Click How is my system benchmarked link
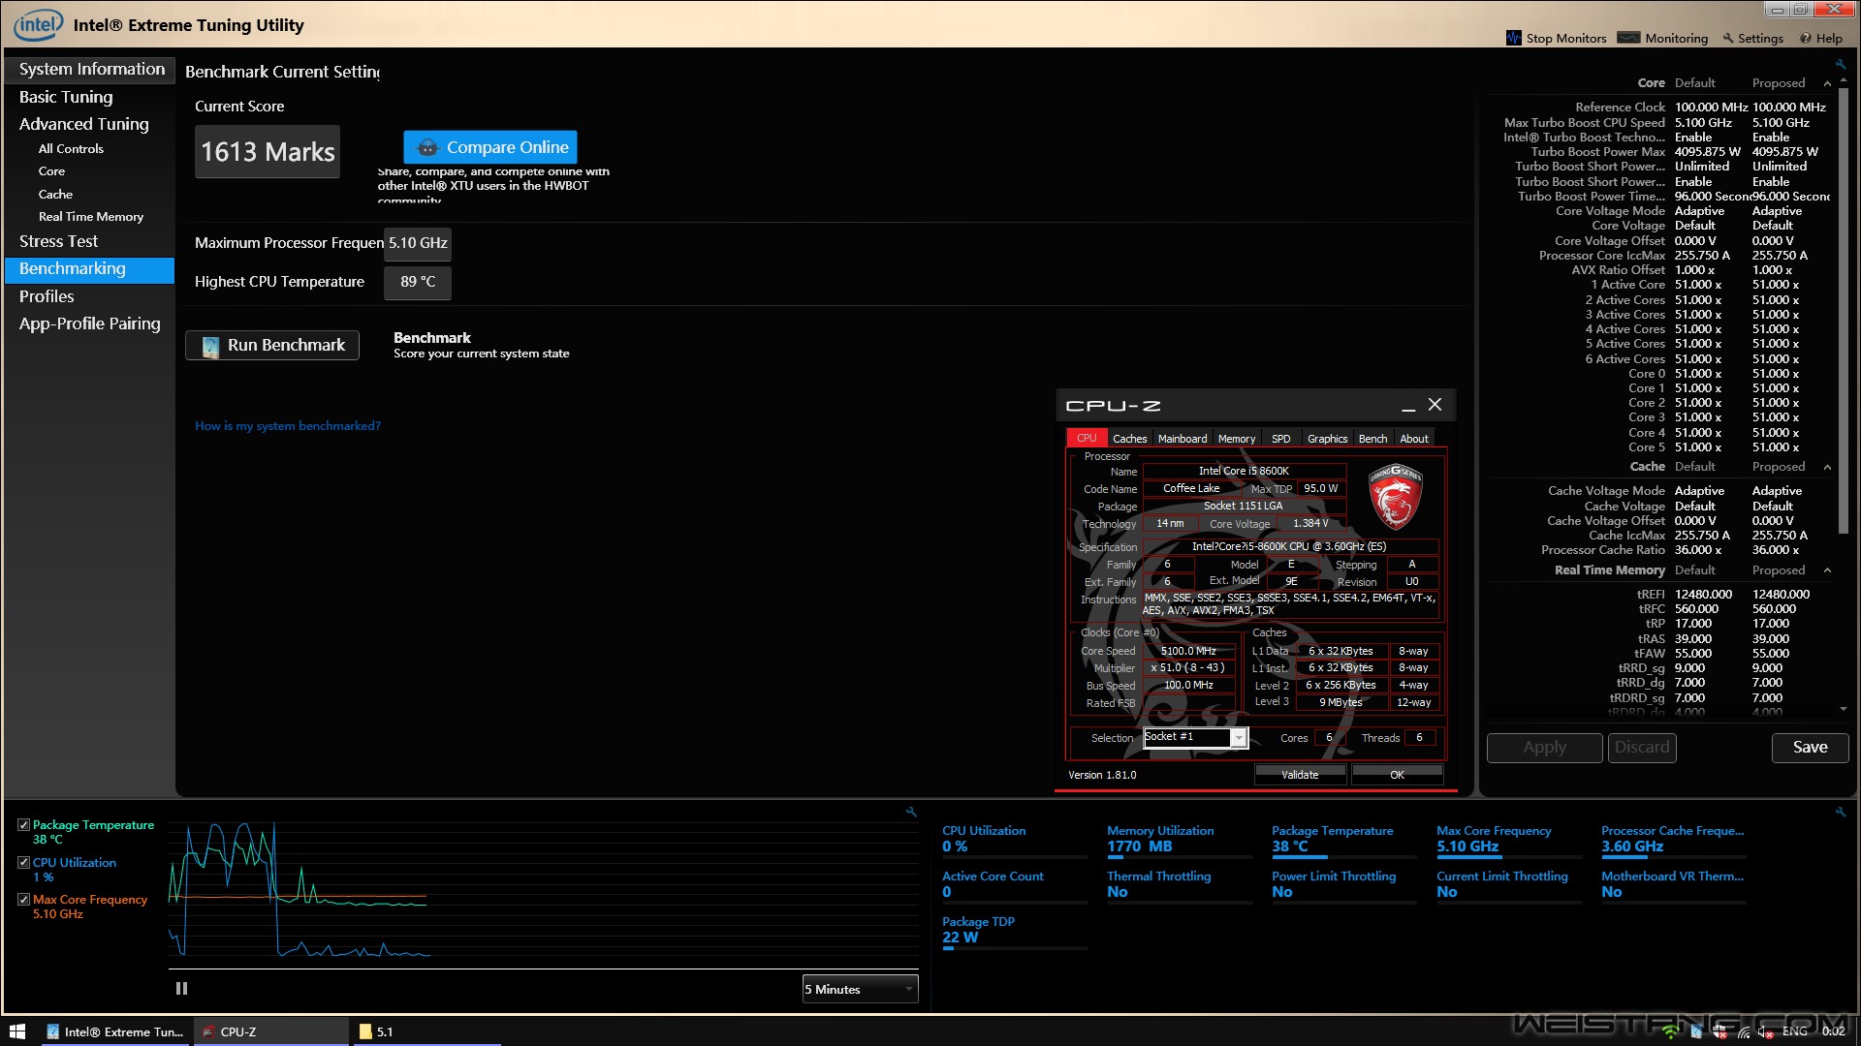Viewport: 1861px width, 1046px height. point(288,426)
